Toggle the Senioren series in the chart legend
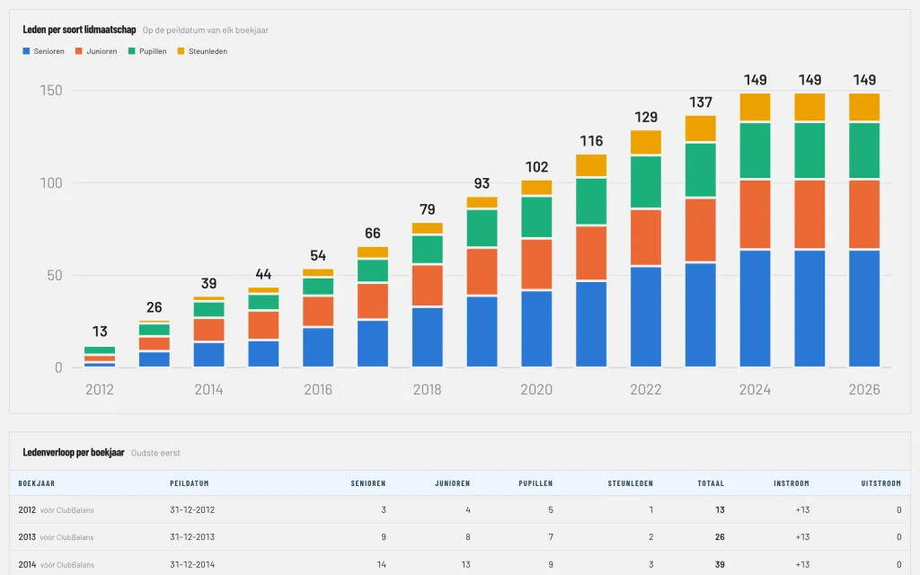 tap(43, 51)
